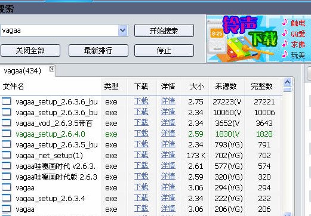Viewport: 311px width, 216px height.
Task: Open 详情 for vagaa_vod_2.6.3.5
Action: click(168, 123)
